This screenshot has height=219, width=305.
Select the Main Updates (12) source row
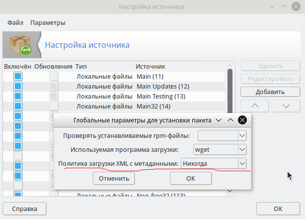[x=114, y=86]
